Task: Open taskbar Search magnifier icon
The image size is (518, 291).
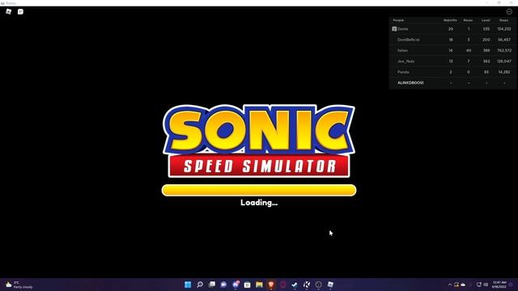Action: tap(200, 285)
